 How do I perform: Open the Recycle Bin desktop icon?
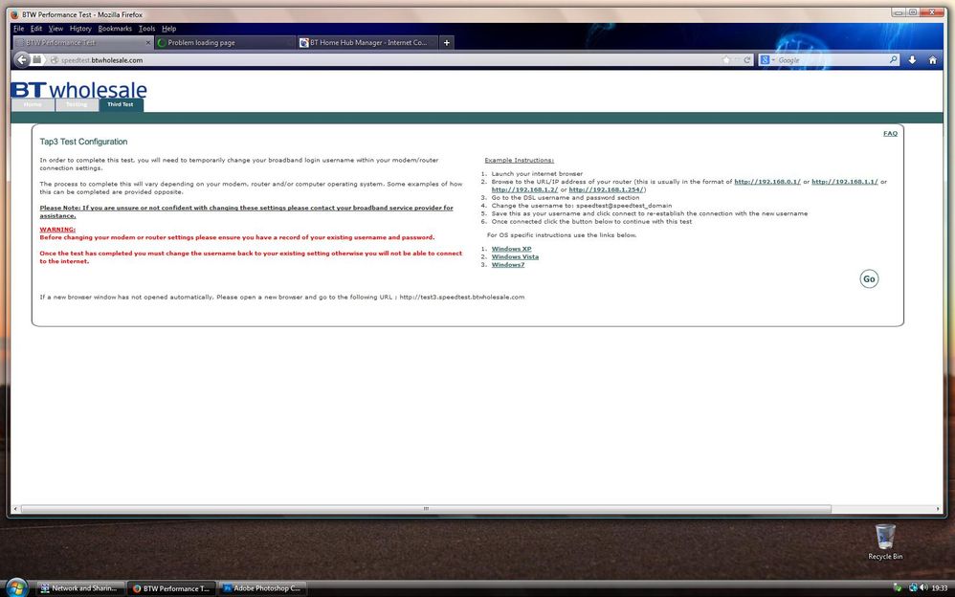(x=885, y=542)
